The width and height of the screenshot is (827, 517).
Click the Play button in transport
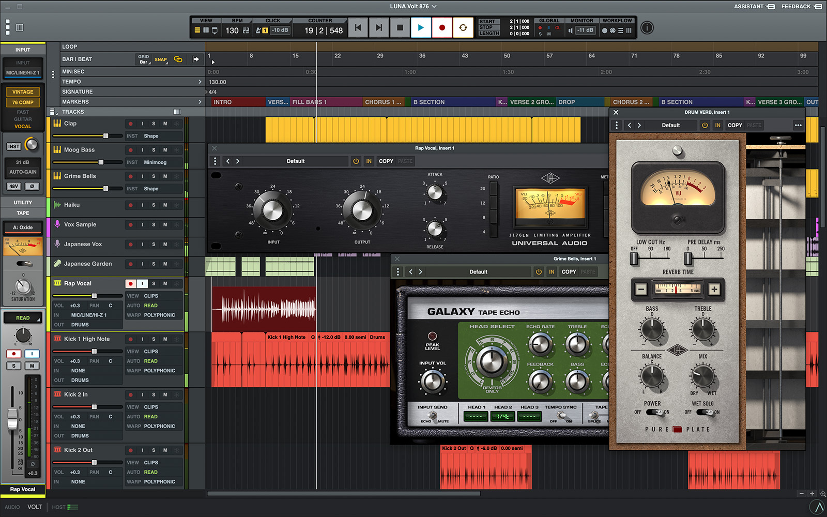[x=421, y=28]
